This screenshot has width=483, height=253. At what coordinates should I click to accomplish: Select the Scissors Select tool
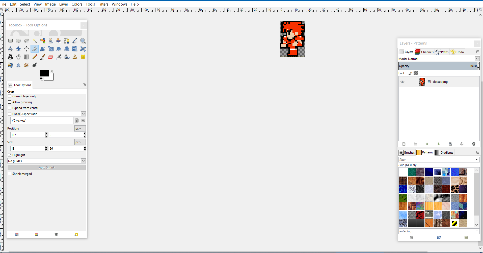click(51, 41)
